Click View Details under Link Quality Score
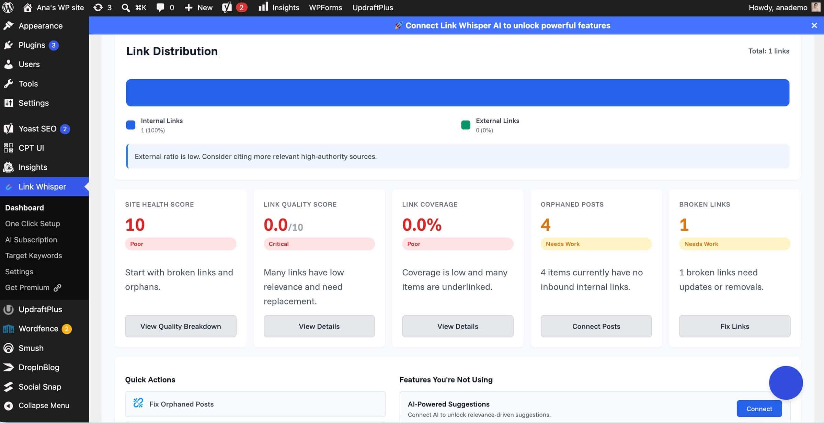The width and height of the screenshot is (824, 423). (x=319, y=326)
